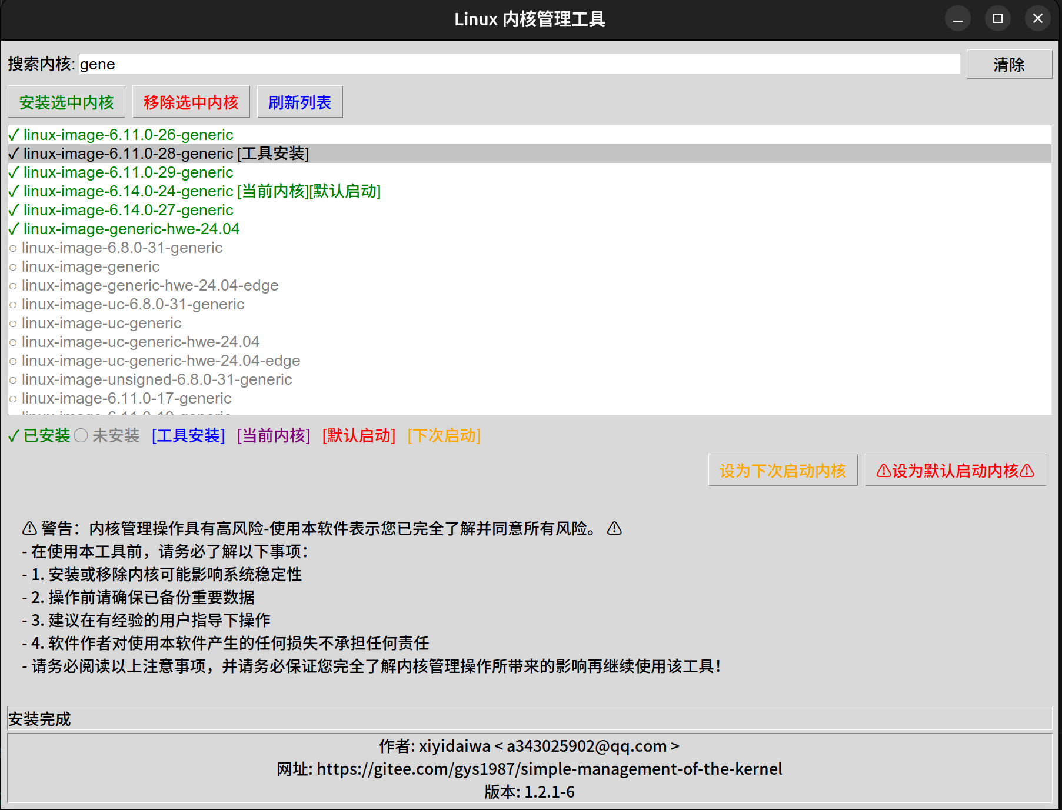This screenshot has height=810, width=1062.
Task: Click the red 移除选中内核 button
Action: (x=191, y=102)
